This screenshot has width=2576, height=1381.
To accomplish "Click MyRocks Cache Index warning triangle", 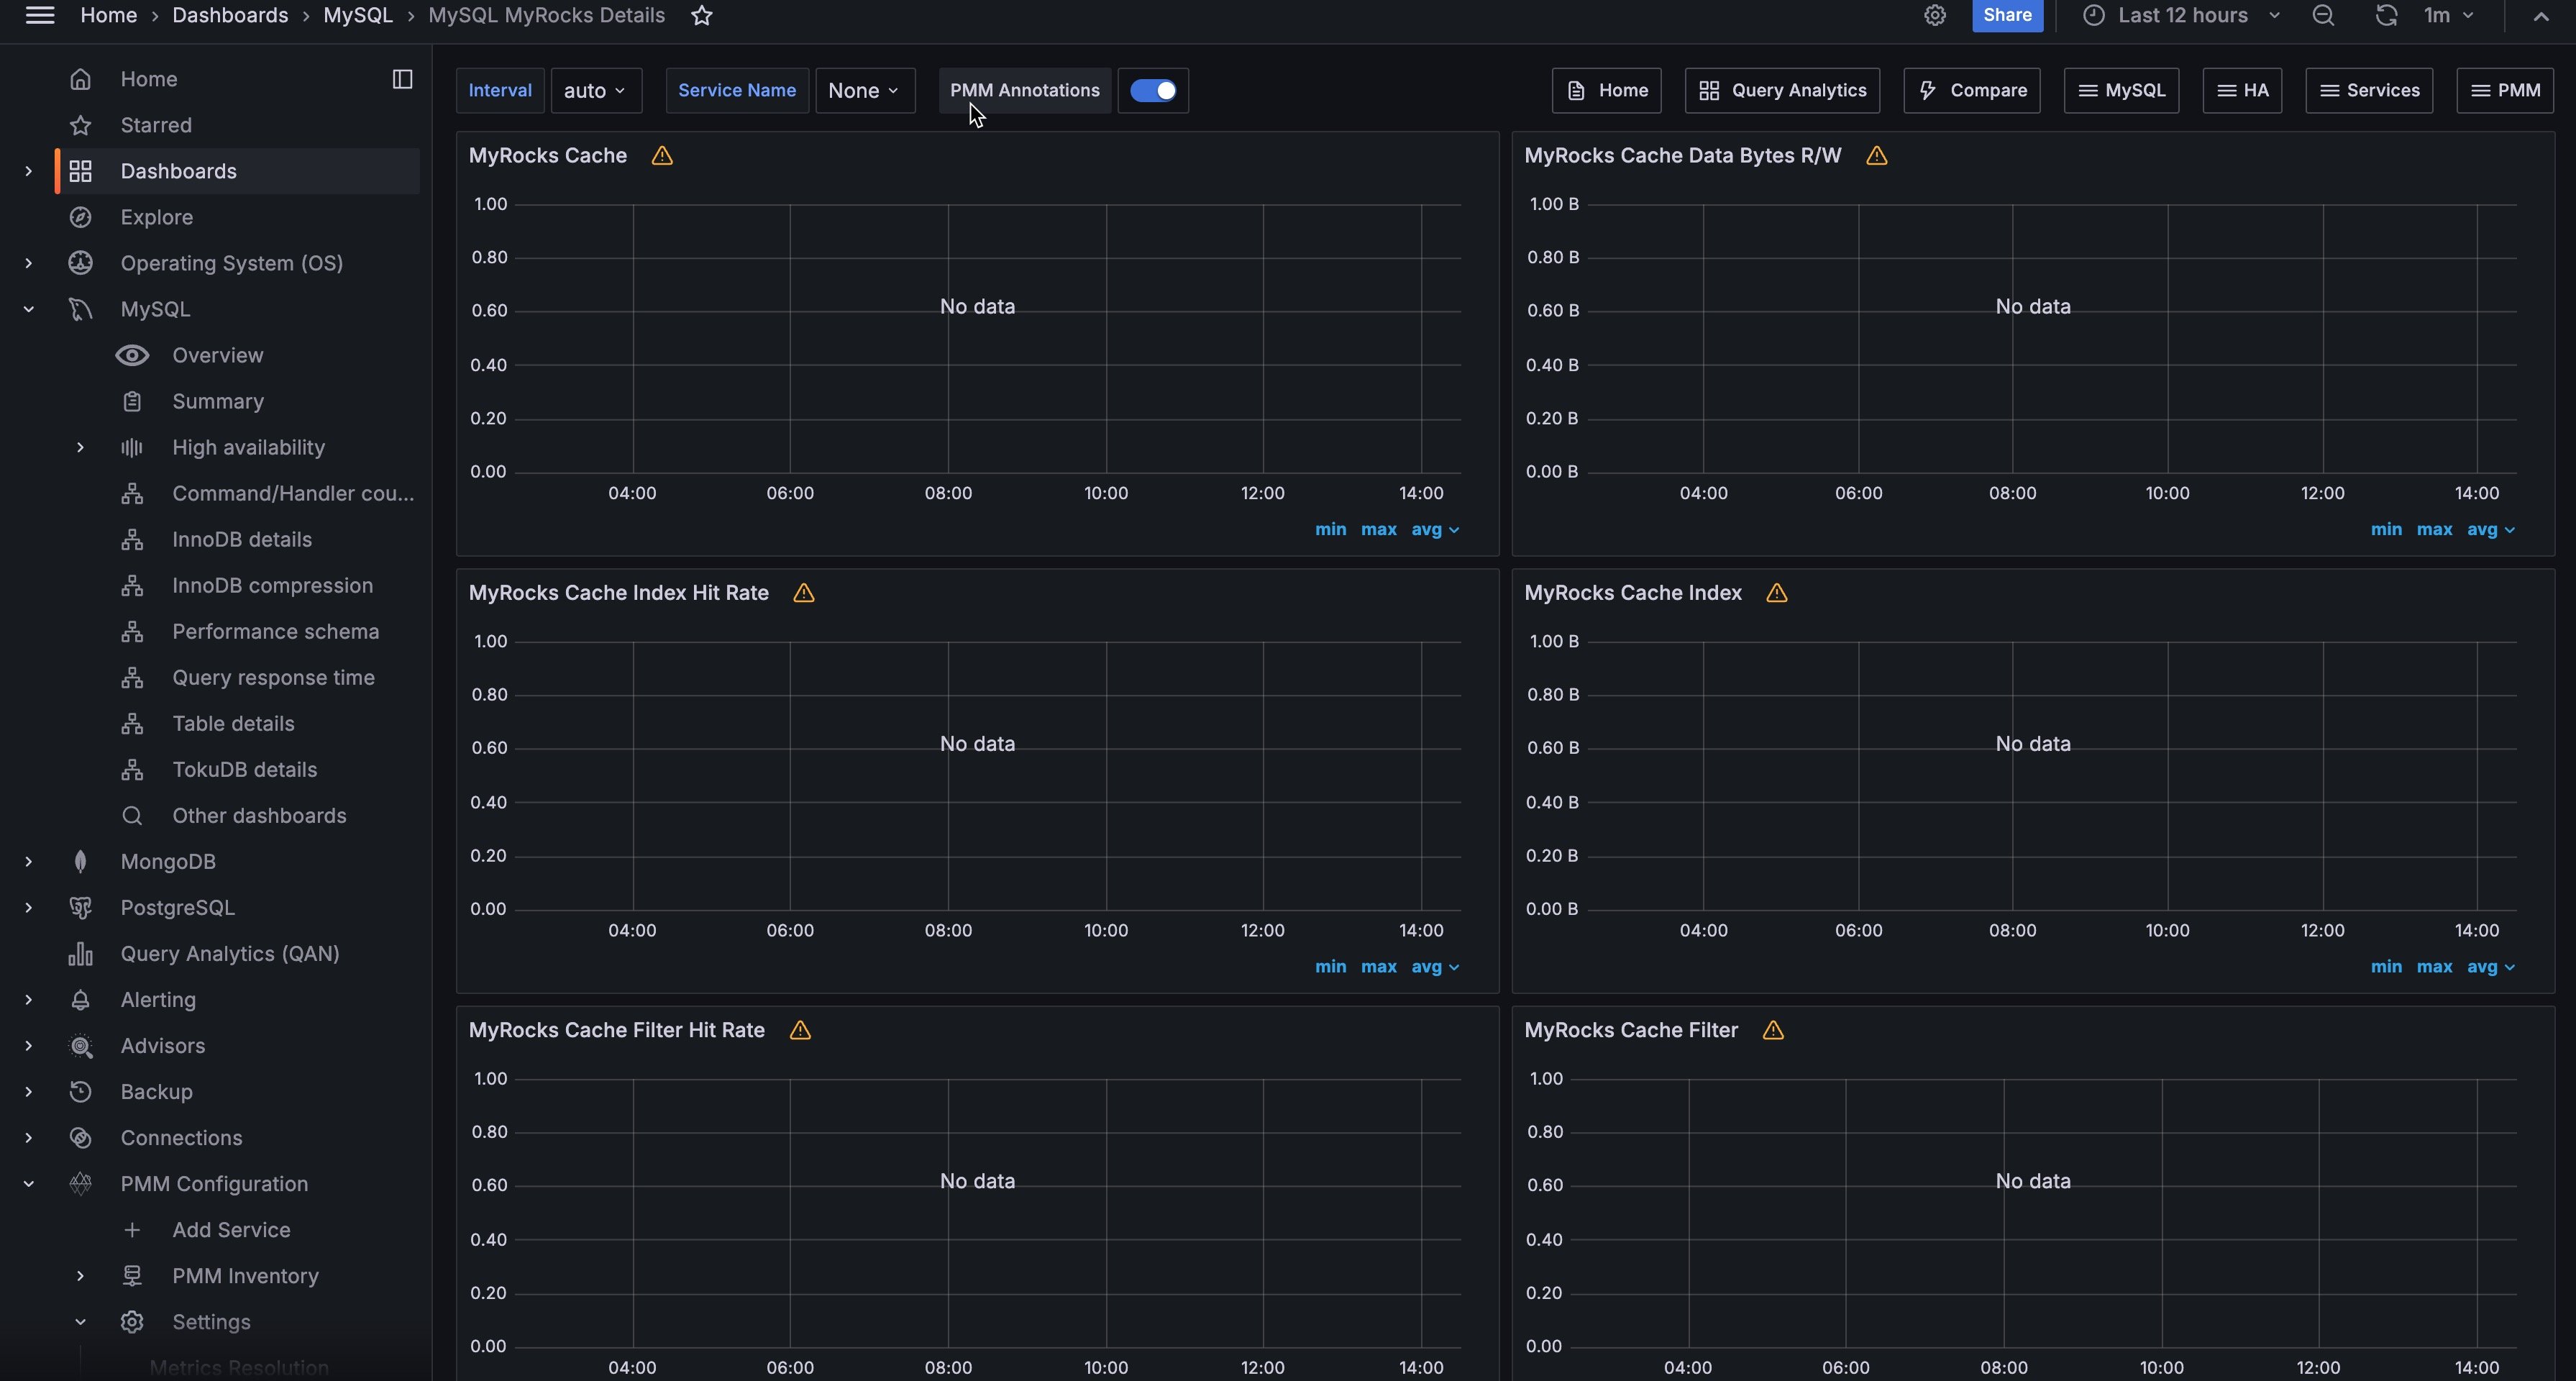I will click(1776, 593).
